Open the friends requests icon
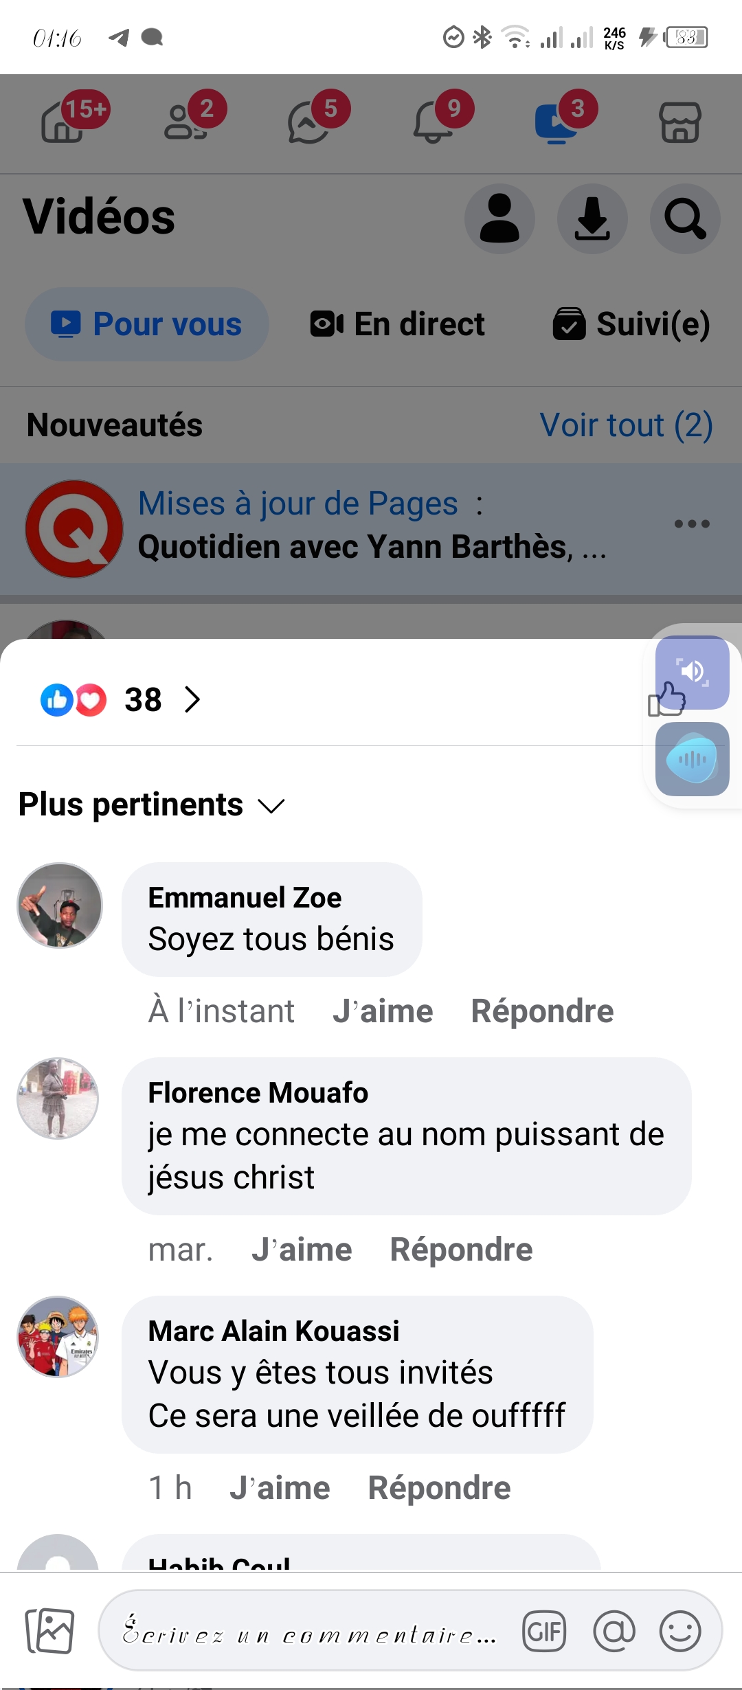This screenshot has height=1690, width=742. pyautogui.click(x=185, y=122)
